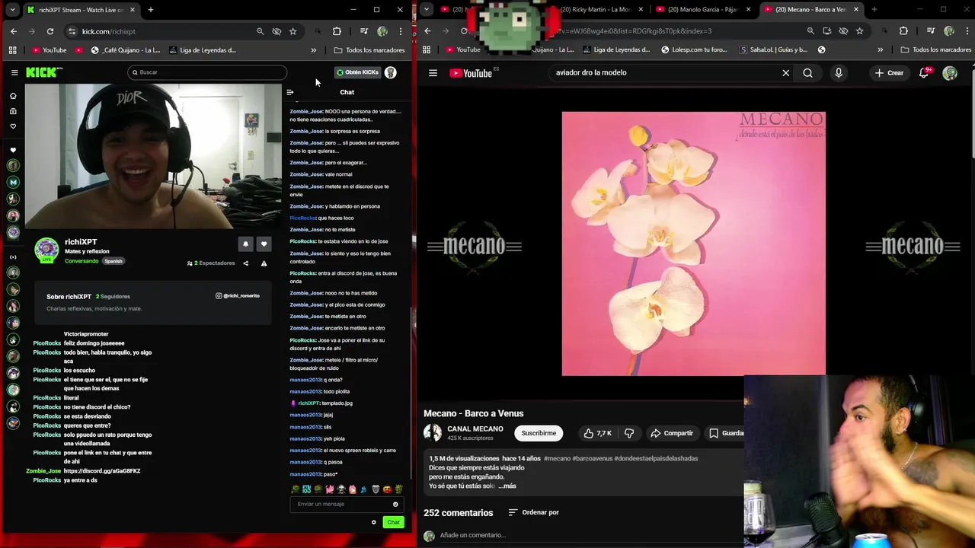The image size is (975, 548).
Task: Switch to Manolo Garcia YouTube tab
Action: coord(701,9)
